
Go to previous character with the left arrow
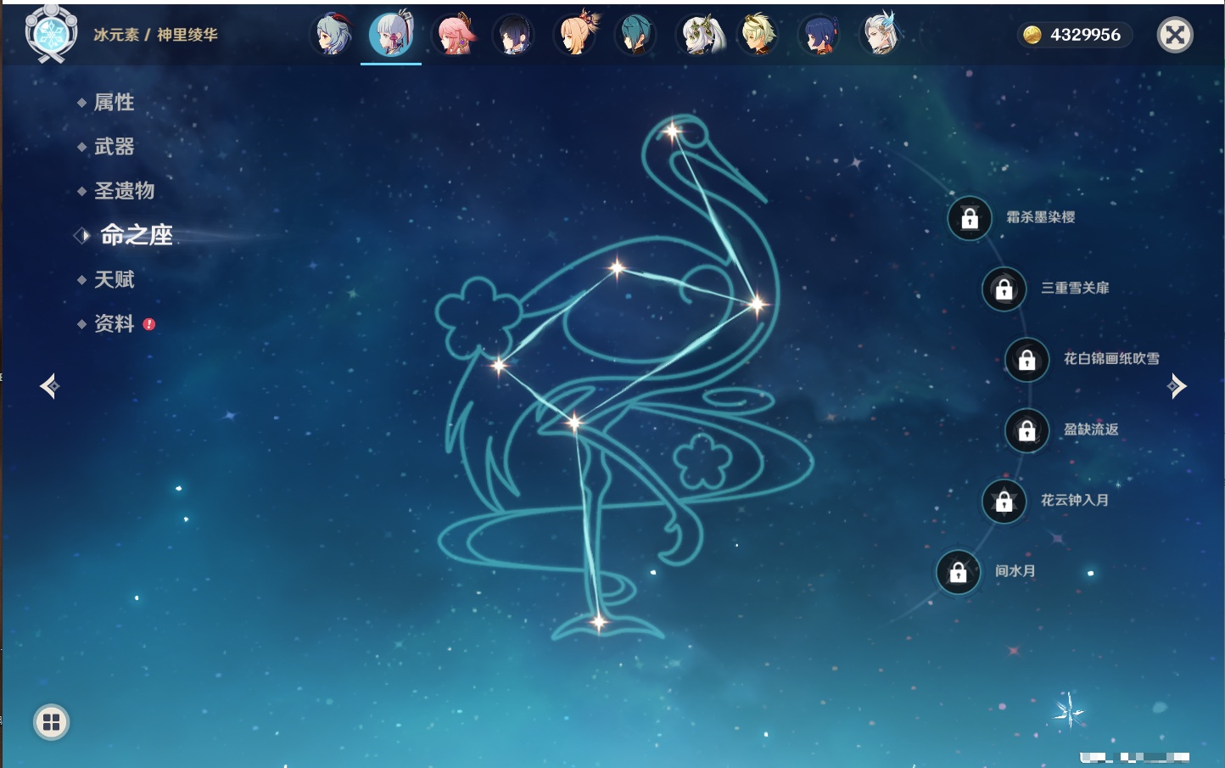coord(49,386)
